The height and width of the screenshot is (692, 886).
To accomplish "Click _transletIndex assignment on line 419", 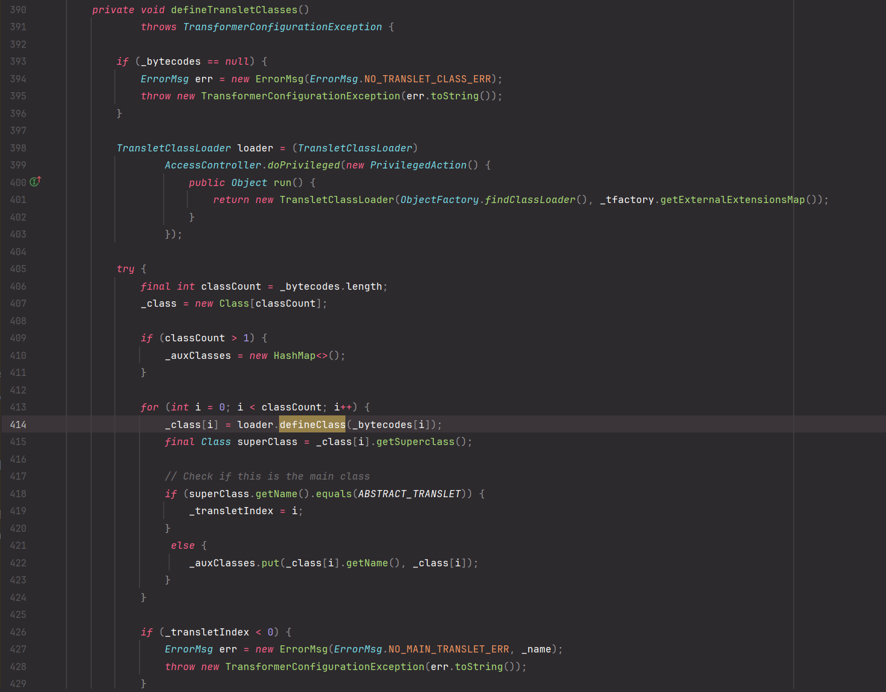I will point(231,511).
